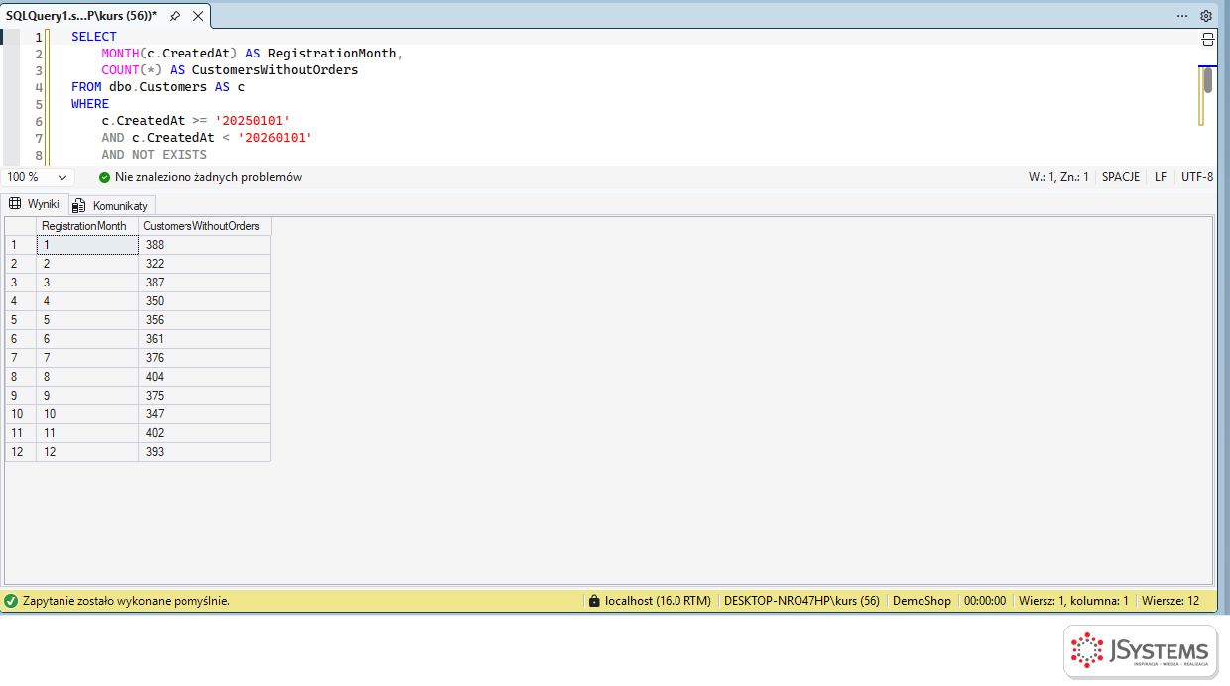Click the 00:00:00 execution time
This screenshot has height=686, width=1230.
[985, 601]
